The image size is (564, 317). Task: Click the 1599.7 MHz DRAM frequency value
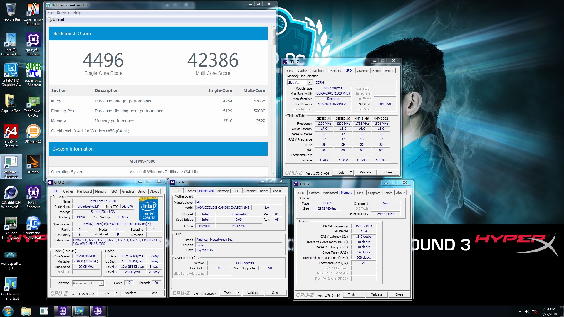pos(364,226)
